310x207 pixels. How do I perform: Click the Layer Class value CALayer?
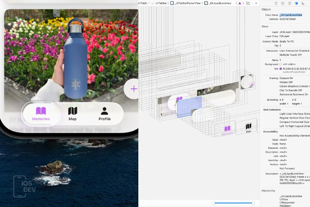click(x=284, y=36)
